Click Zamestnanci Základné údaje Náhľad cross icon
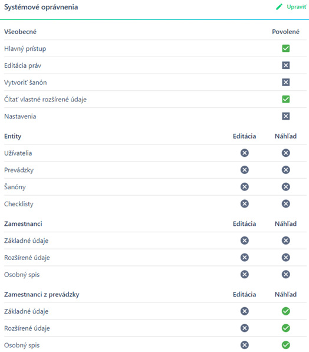 coord(285,241)
